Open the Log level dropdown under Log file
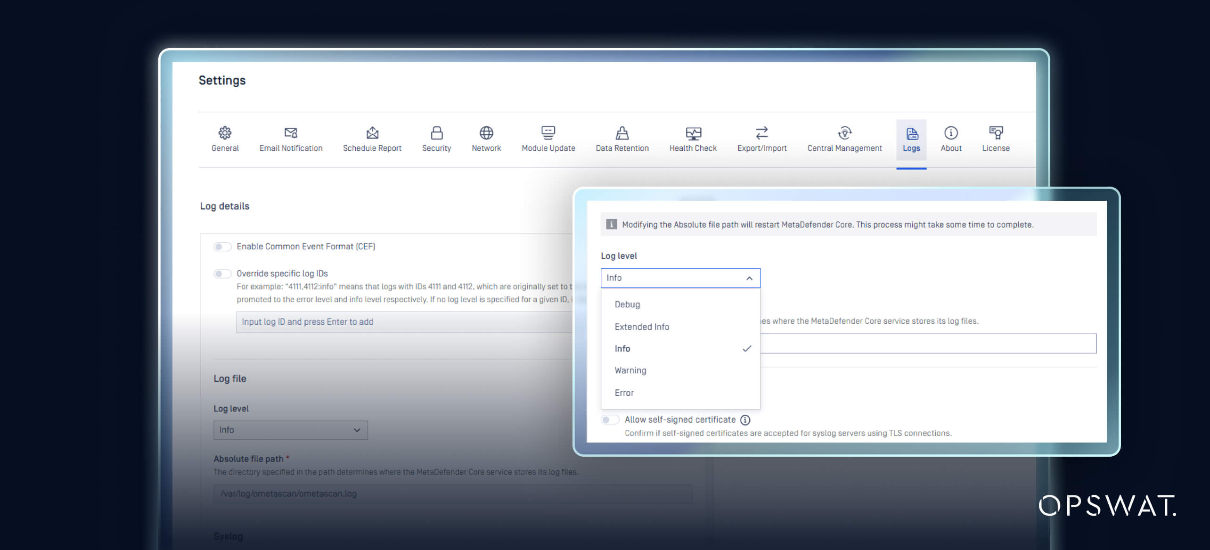1210x550 pixels. coord(290,430)
